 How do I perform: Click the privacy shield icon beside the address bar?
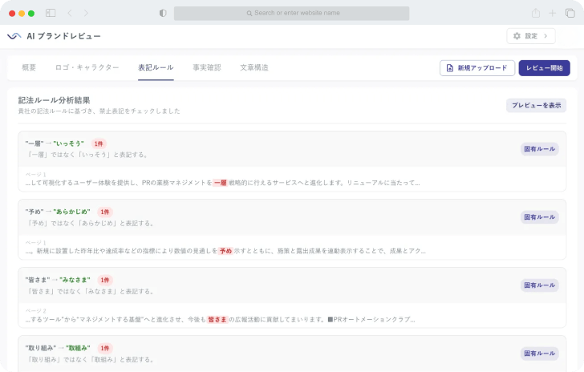tap(163, 13)
